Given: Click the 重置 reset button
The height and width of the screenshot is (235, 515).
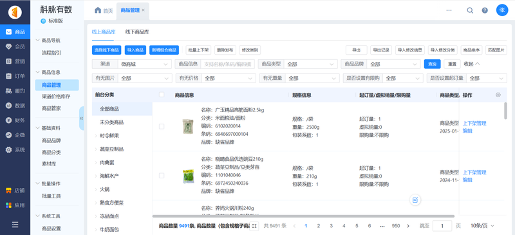Looking at the screenshot, I should (453, 64).
